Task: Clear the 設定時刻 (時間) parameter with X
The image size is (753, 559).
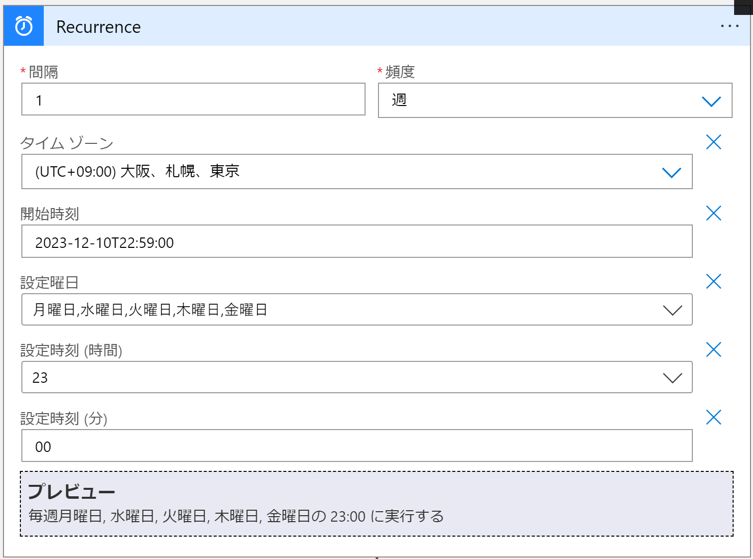Action: pyautogui.click(x=714, y=349)
